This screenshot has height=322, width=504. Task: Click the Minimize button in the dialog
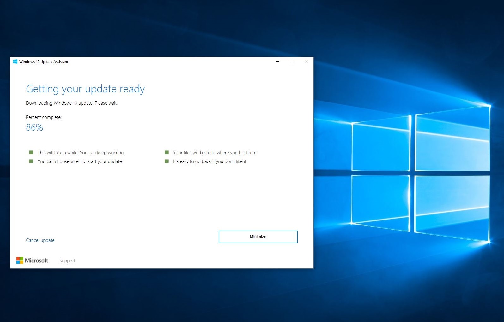tap(258, 237)
